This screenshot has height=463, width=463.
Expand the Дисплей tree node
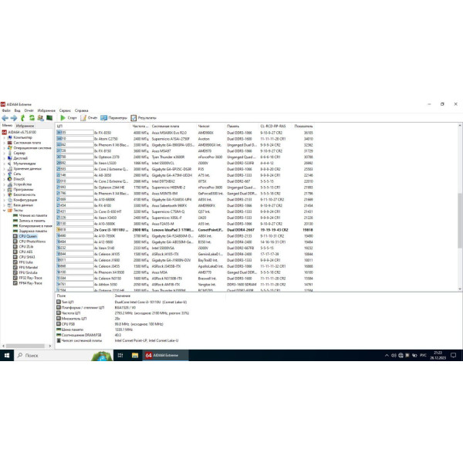pyautogui.click(x=4, y=158)
